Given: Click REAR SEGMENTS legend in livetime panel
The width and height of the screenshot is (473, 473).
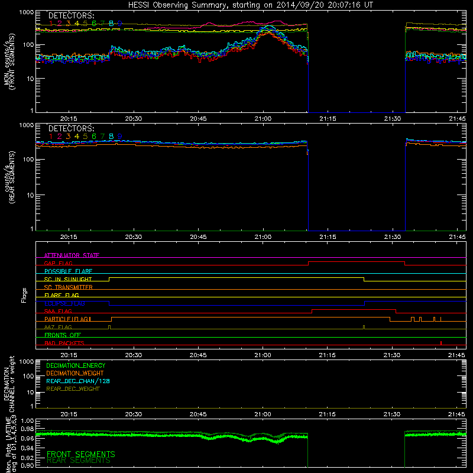Looking at the screenshot, I should point(79,461).
